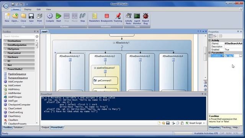Screen dimensions: 245x138
Task: Select AddMember activity in toolbox
Action: (x=15, y=93)
